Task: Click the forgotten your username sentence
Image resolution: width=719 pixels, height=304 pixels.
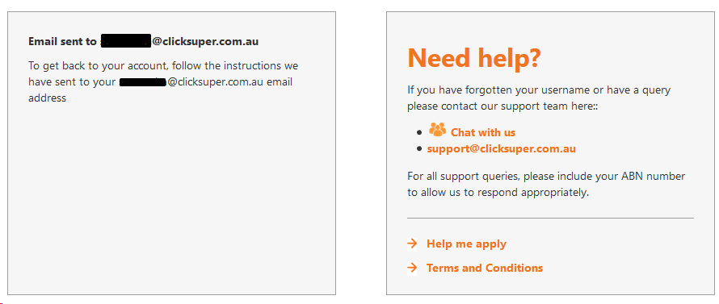Action: (x=539, y=90)
